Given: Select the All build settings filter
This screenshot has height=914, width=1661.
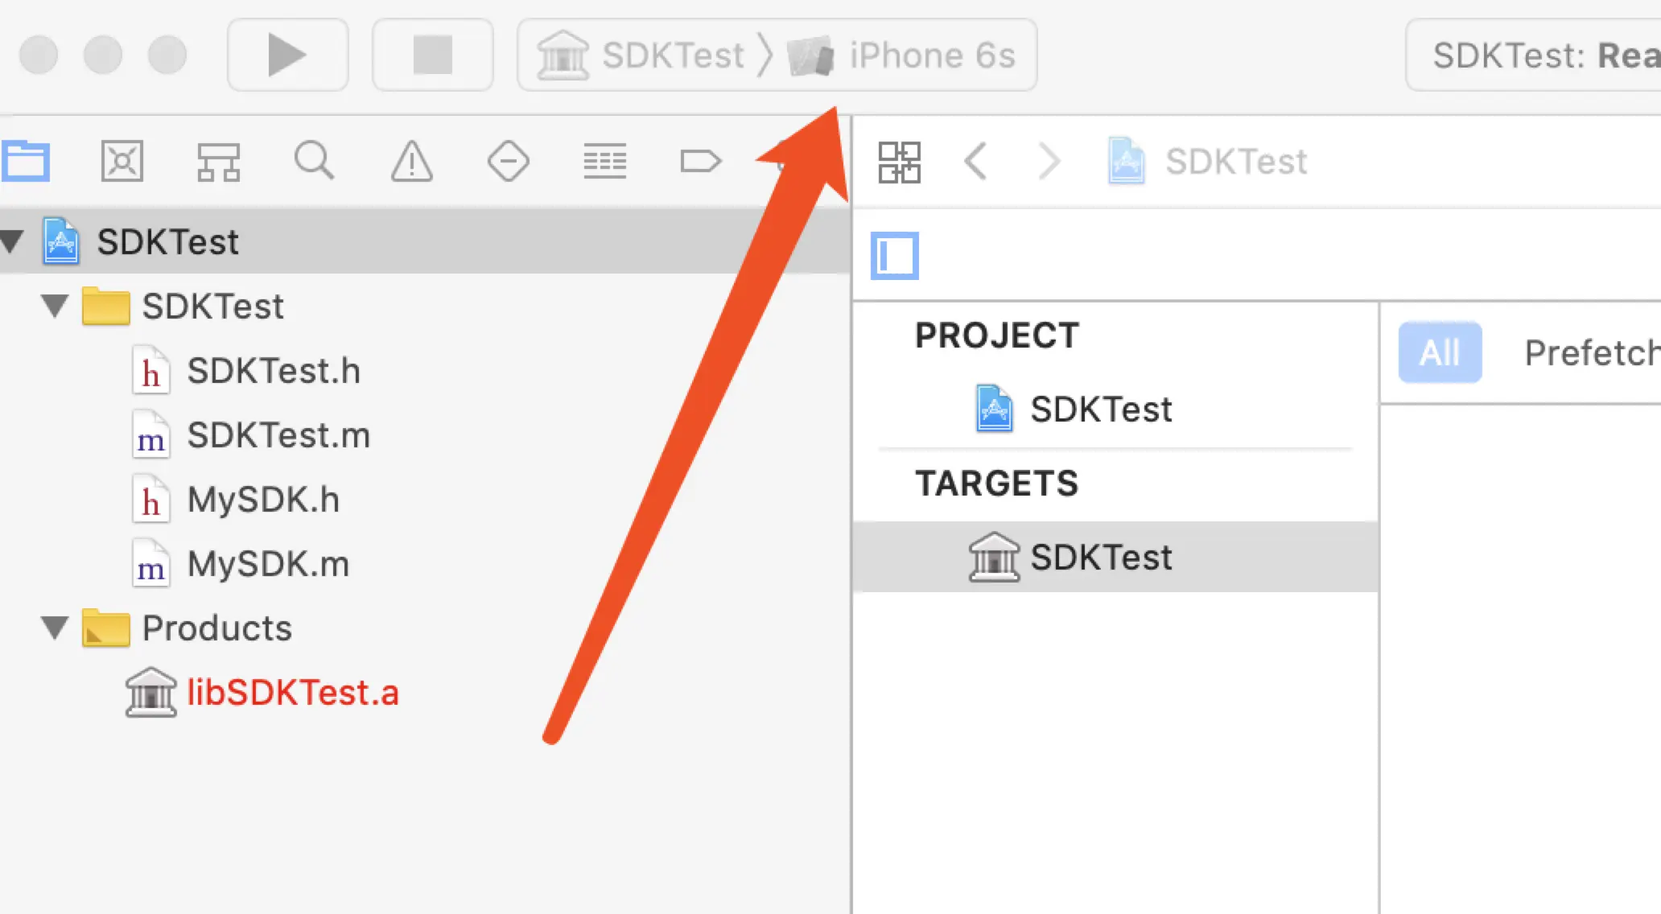Looking at the screenshot, I should click(1439, 352).
